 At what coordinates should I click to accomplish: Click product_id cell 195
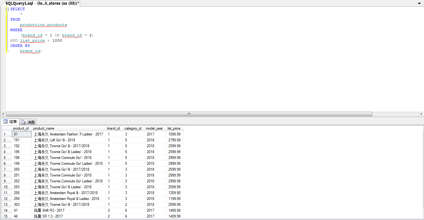pos(22,152)
